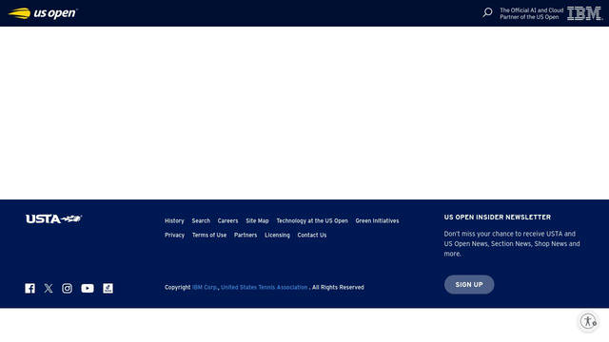
Task: Open the Partners footer link
Action: coord(246,235)
